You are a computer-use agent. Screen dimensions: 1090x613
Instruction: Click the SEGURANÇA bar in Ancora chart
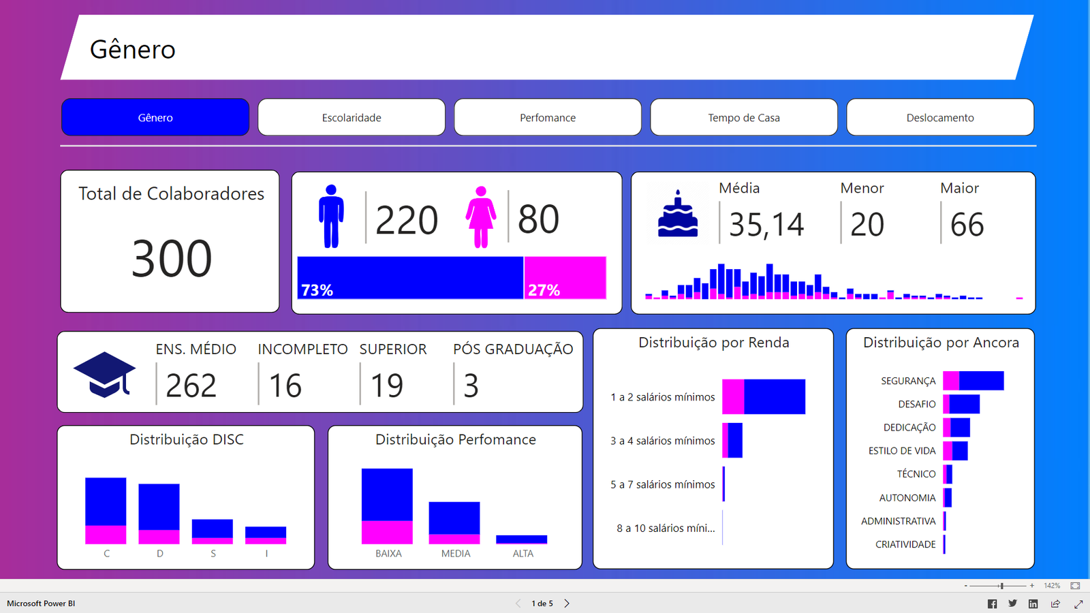click(x=974, y=381)
